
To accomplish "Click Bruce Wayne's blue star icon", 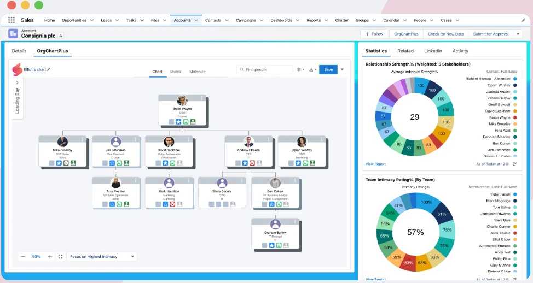I will pos(178,121).
